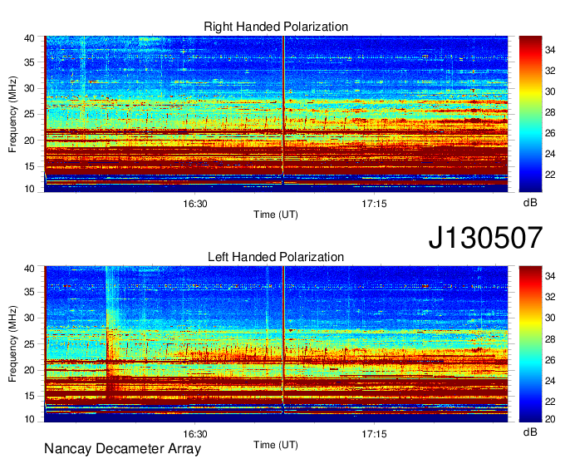The height and width of the screenshot is (459, 565).
Task: Click the bottom colorbar's 26 tick label
Action: pos(550,360)
